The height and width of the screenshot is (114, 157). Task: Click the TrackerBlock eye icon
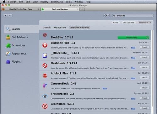coord(45,96)
